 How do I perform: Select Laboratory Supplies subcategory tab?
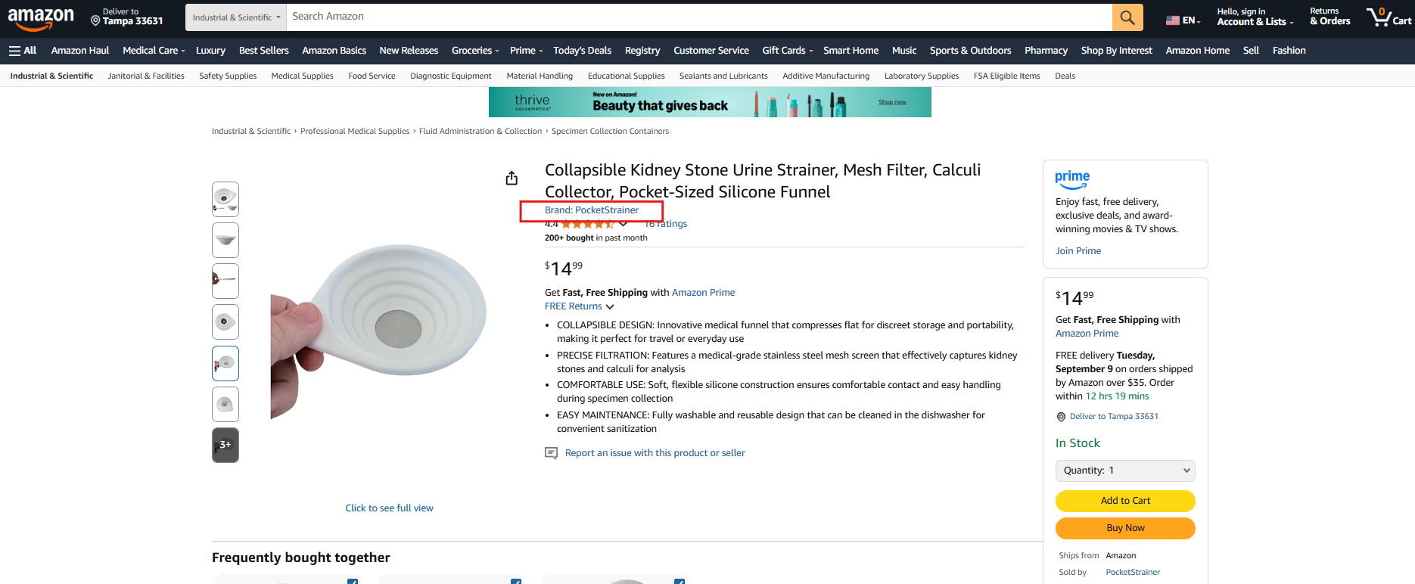click(921, 76)
